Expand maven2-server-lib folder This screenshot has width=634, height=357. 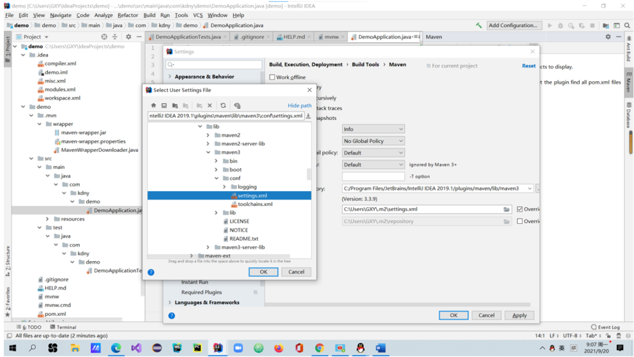[x=208, y=143]
